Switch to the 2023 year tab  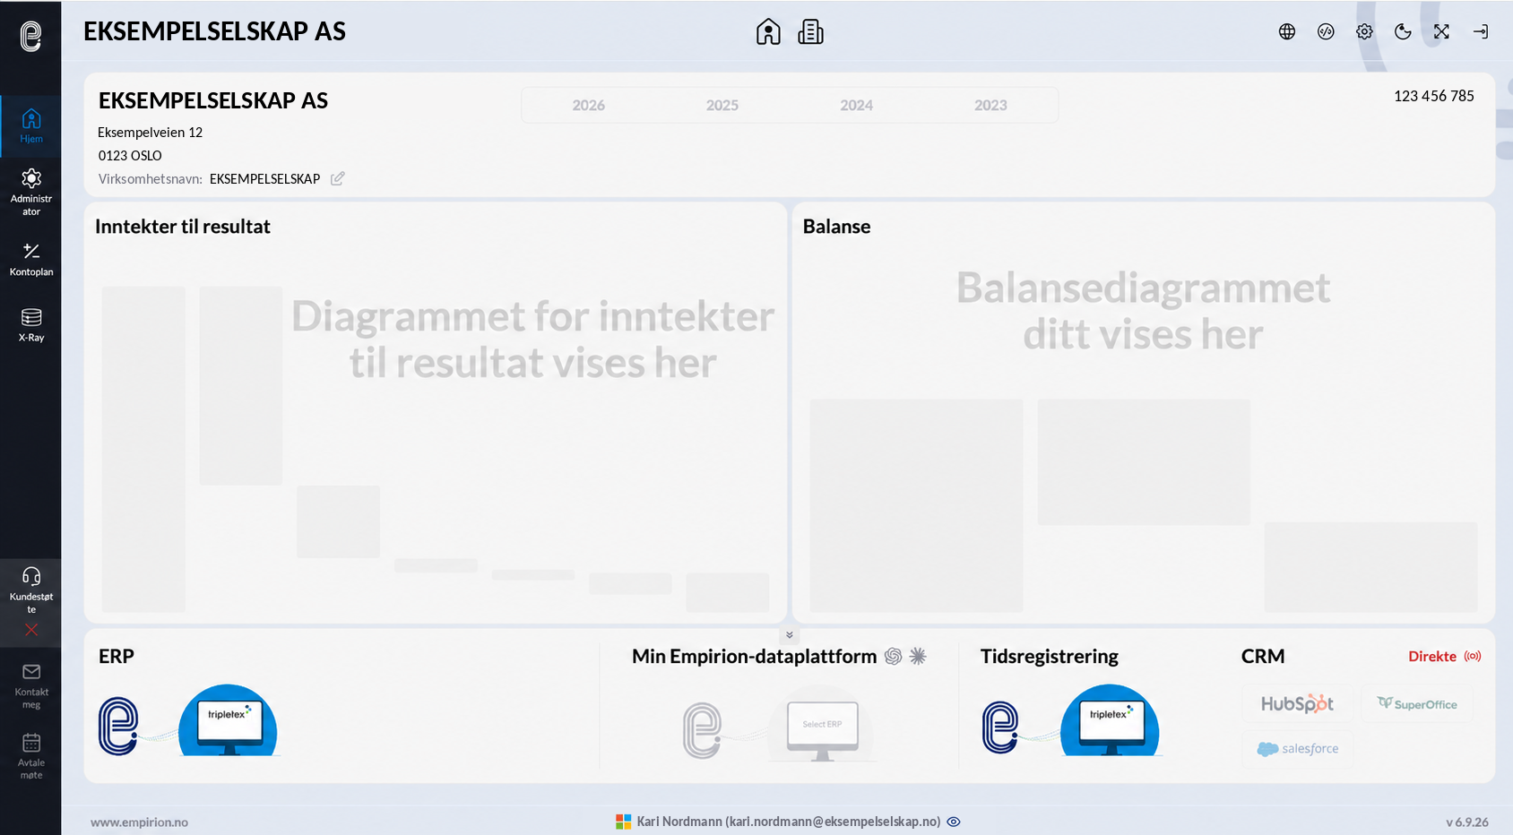(990, 105)
